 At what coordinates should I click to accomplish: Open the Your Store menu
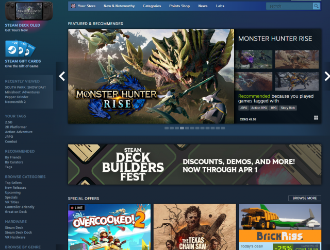87,6
